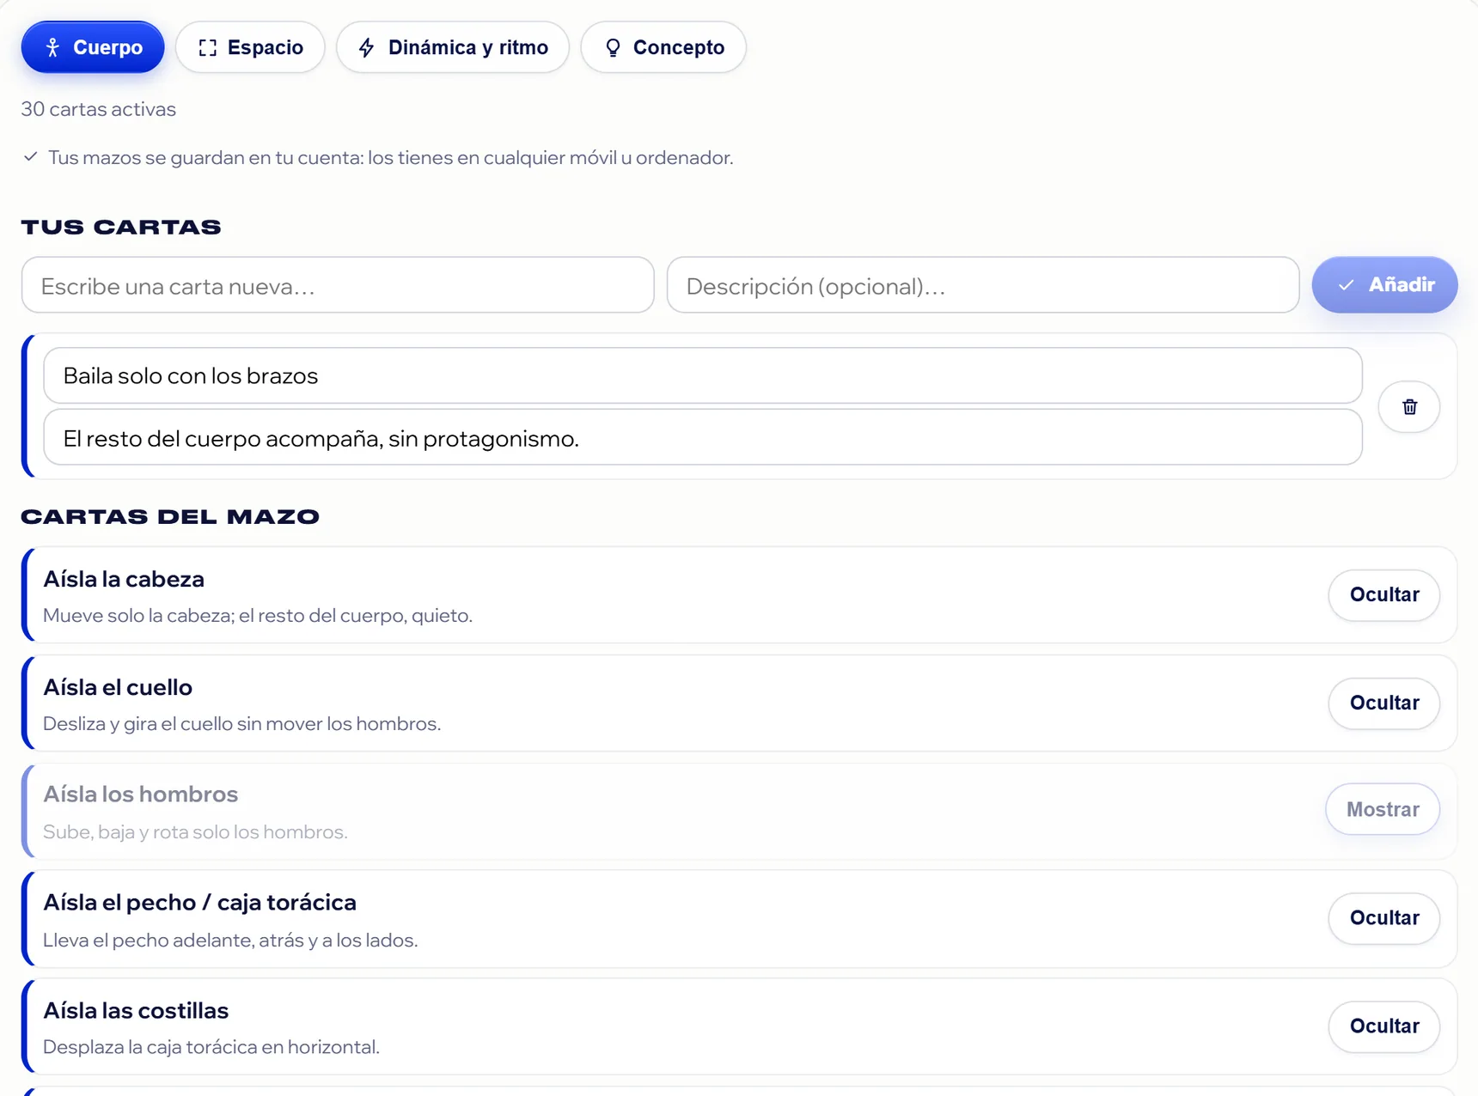Delete the card with the trash icon
This screenshot has width=1478, height=1096.
coord(1409,407)
